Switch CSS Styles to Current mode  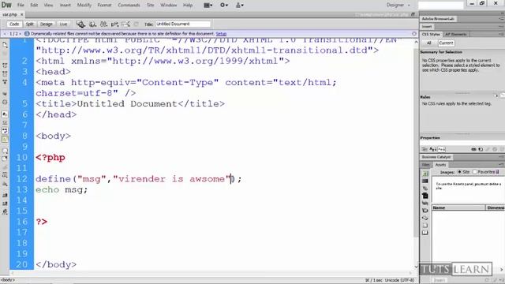[446, 43]
